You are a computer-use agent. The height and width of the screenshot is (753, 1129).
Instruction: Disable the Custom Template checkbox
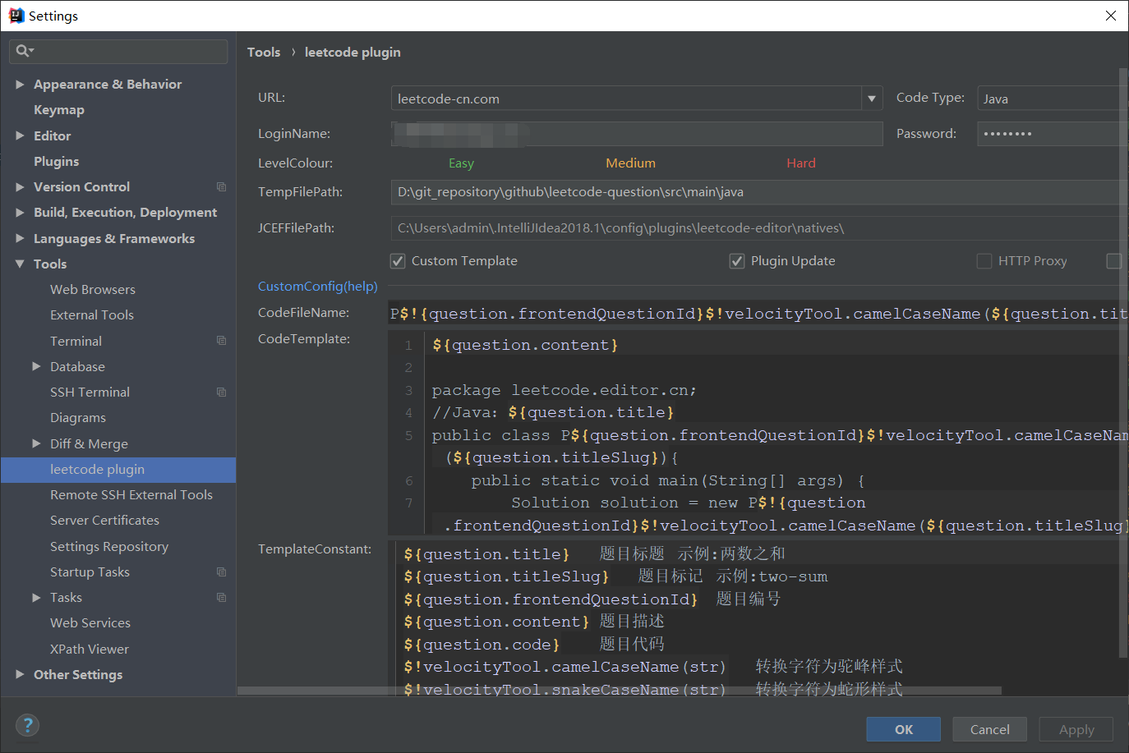397,260
